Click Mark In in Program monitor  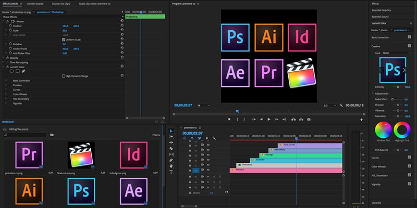[x=237, y=120]
